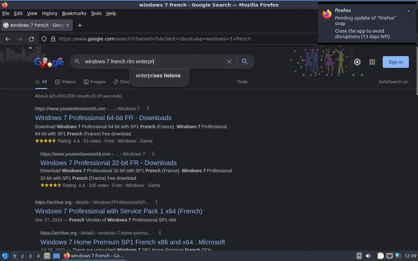The width and height of the screenshot is (418, 261).
Task: Open the Bookmarks menu
Action: pos(74,13)
